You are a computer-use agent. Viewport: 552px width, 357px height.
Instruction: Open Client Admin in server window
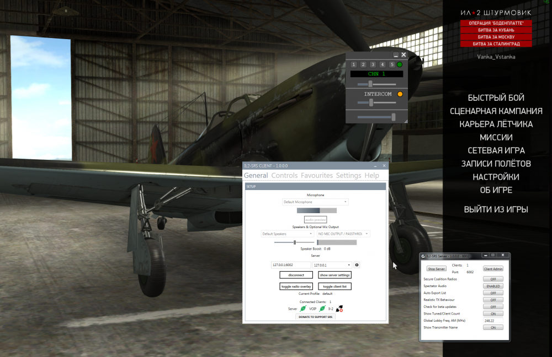pos(493,269)
